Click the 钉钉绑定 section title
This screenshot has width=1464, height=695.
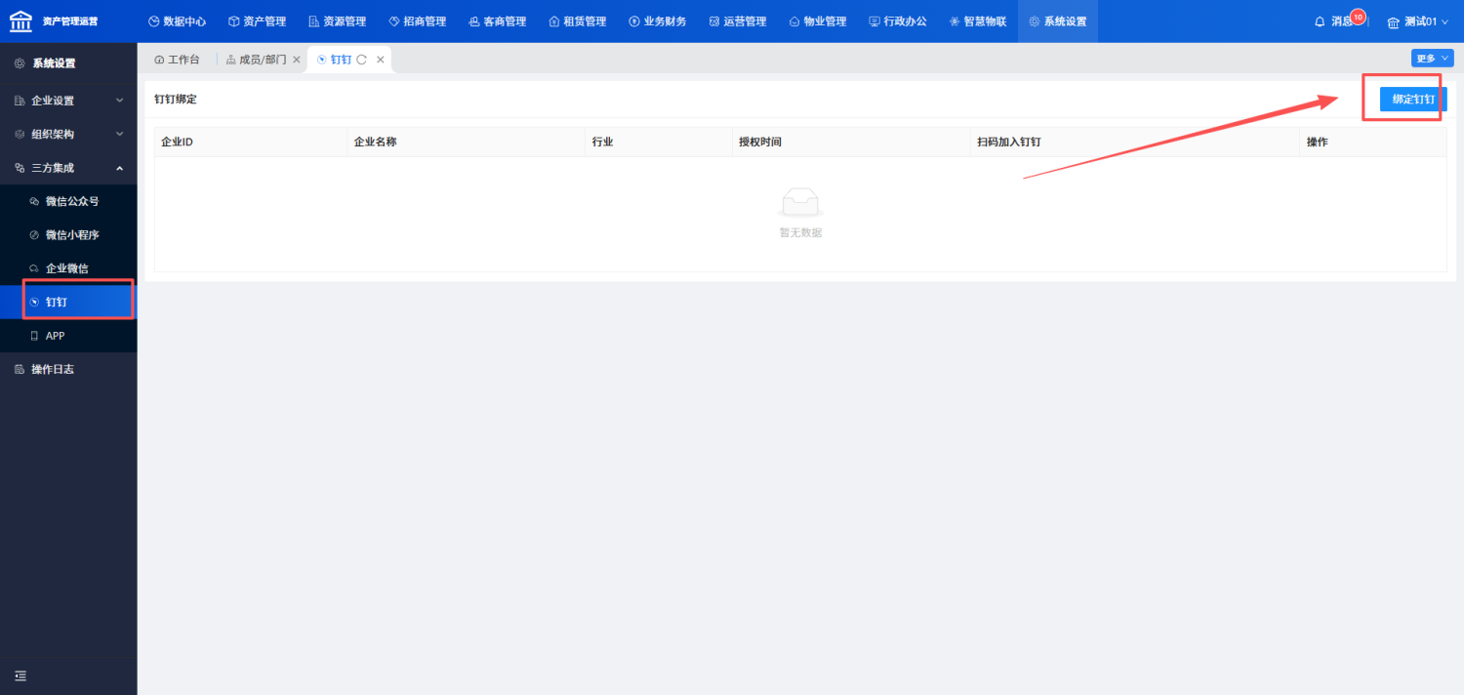(176, 99)
